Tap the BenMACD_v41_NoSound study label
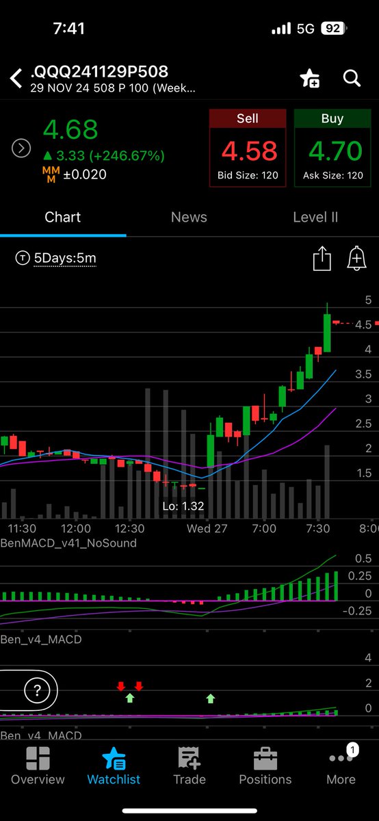 (68, 543)
